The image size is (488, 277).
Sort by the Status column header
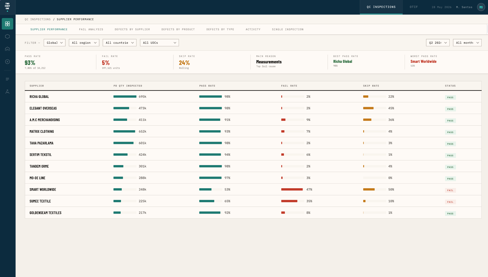[450, 86]
